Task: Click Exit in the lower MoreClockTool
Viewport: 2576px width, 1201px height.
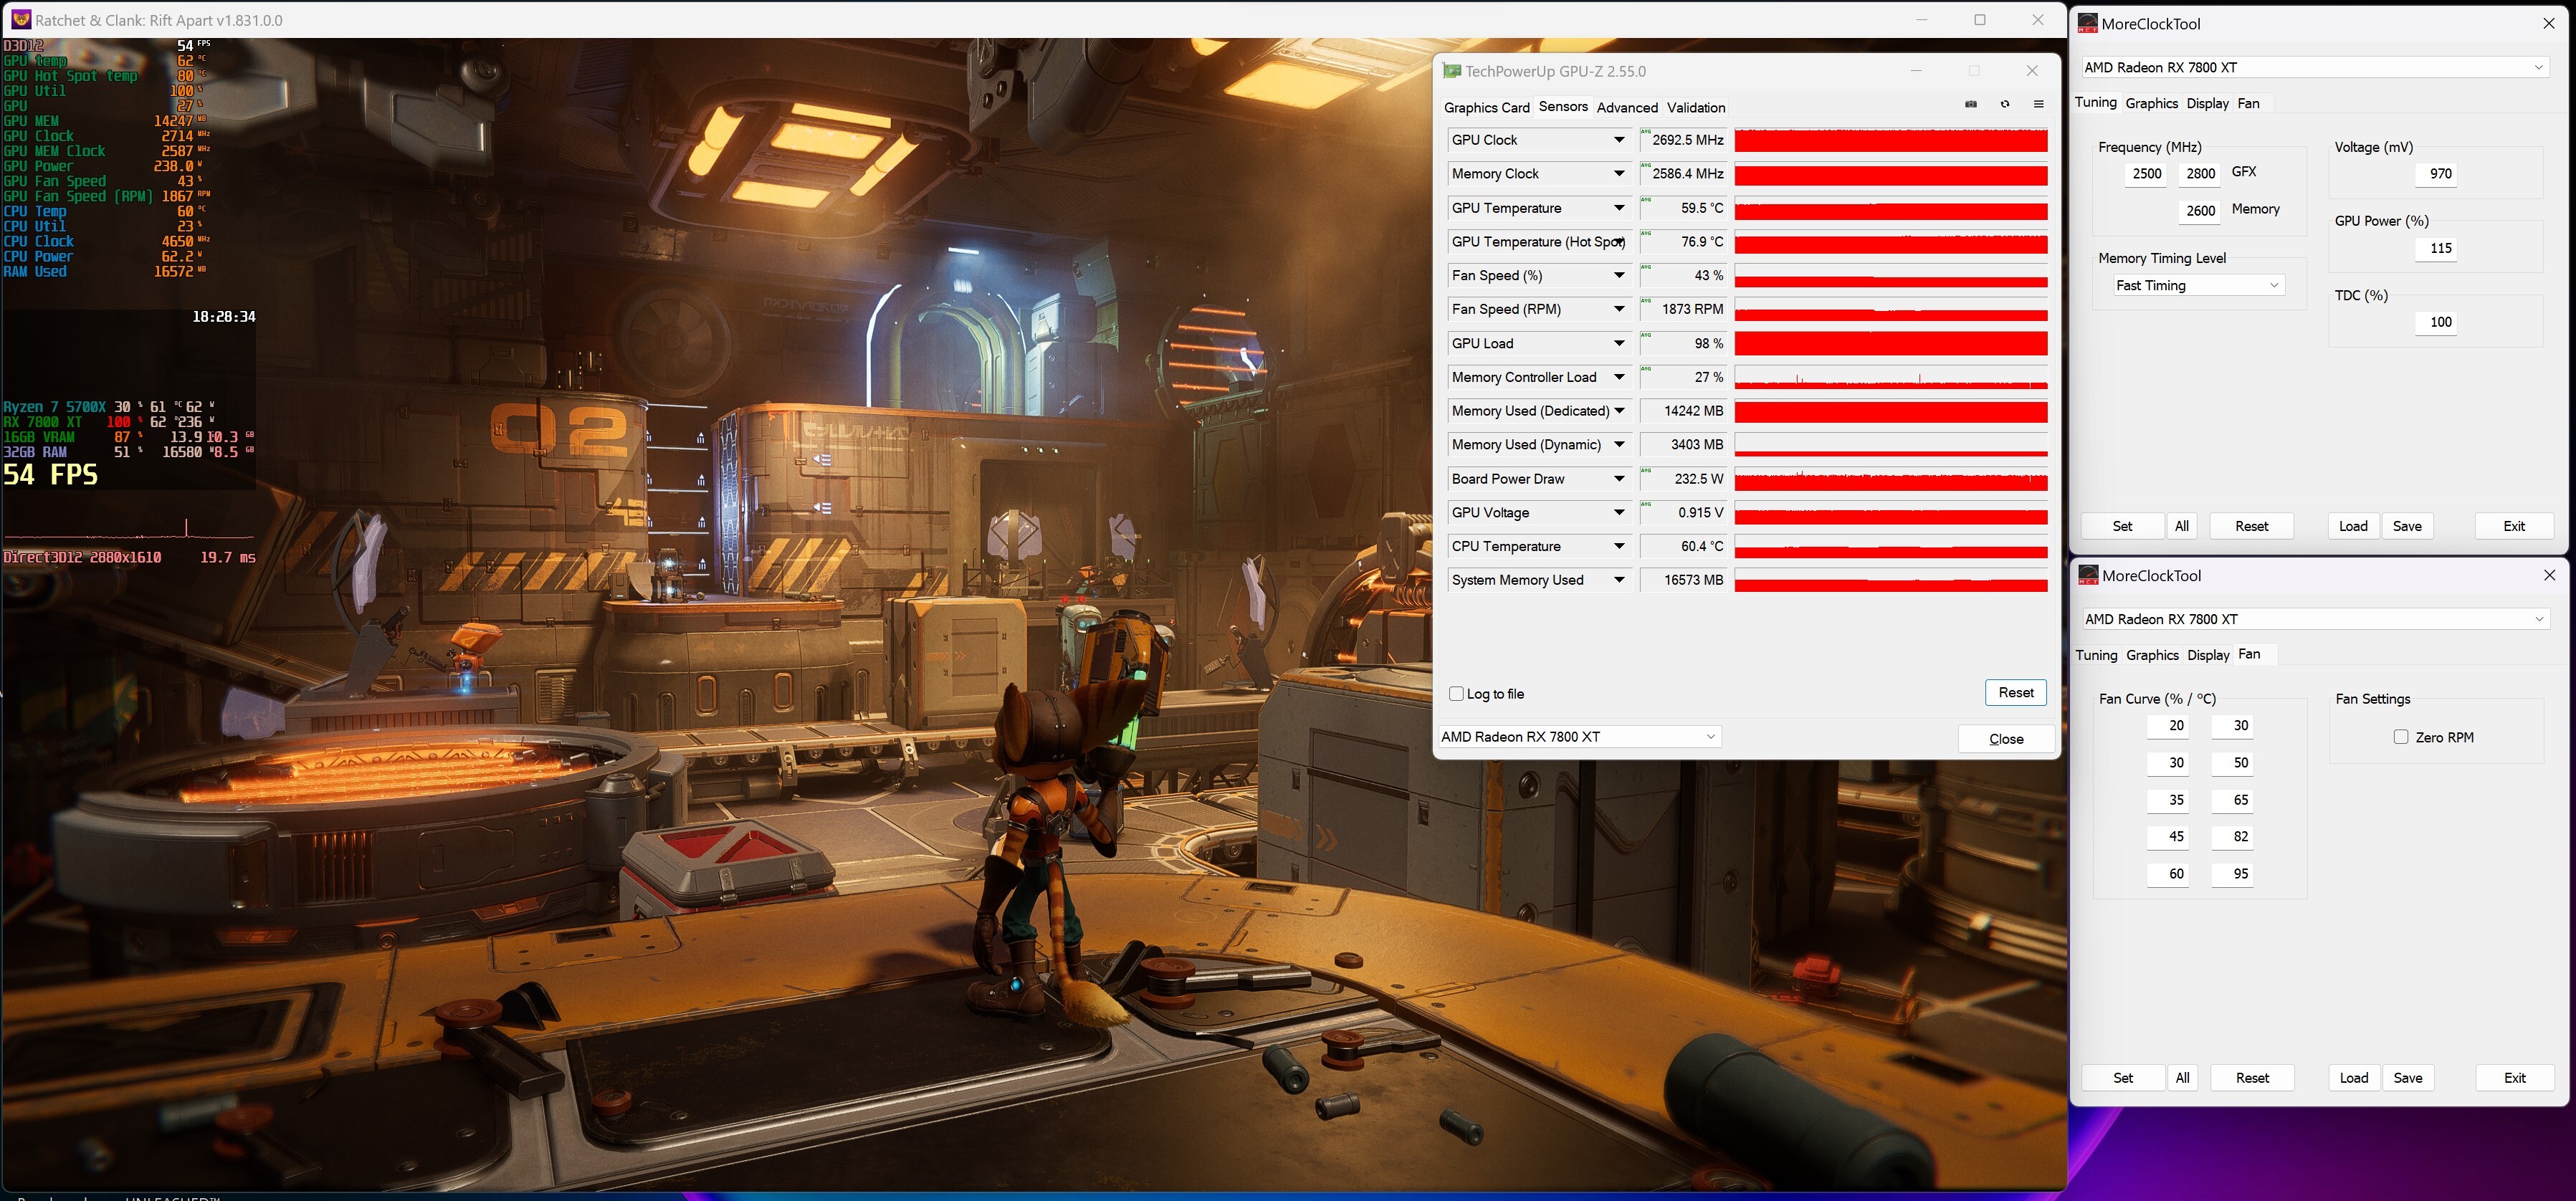Action: [2515, 1078]
